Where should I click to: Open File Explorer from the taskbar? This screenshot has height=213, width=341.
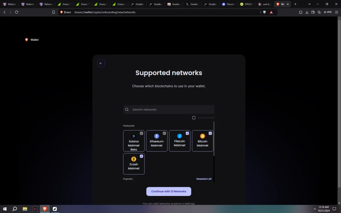25,209
